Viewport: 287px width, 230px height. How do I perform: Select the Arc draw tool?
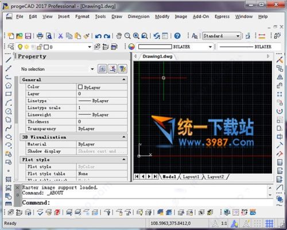click(9, 102)
